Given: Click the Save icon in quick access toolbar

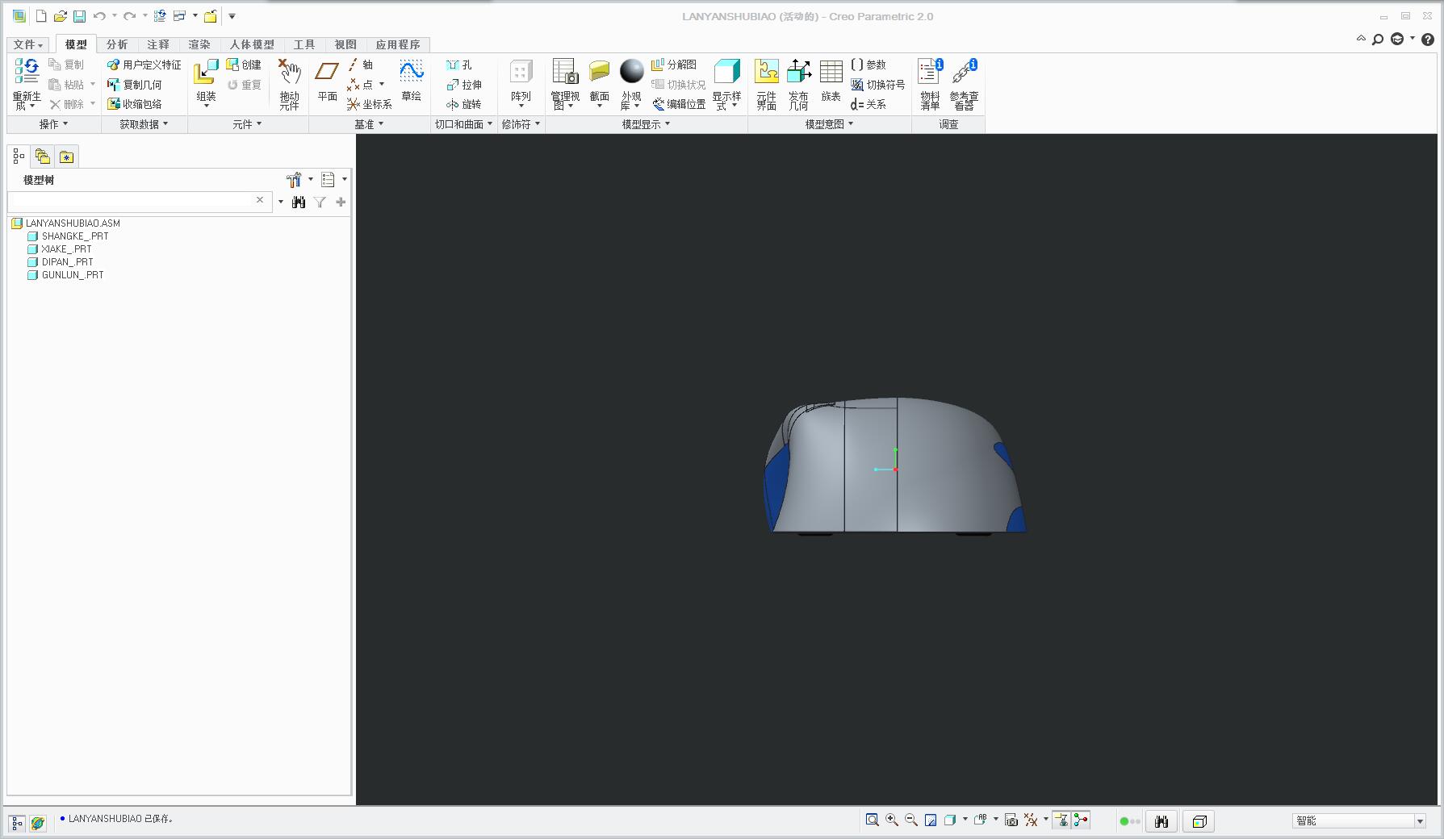Looking at the screenshot, I should 79,16.
